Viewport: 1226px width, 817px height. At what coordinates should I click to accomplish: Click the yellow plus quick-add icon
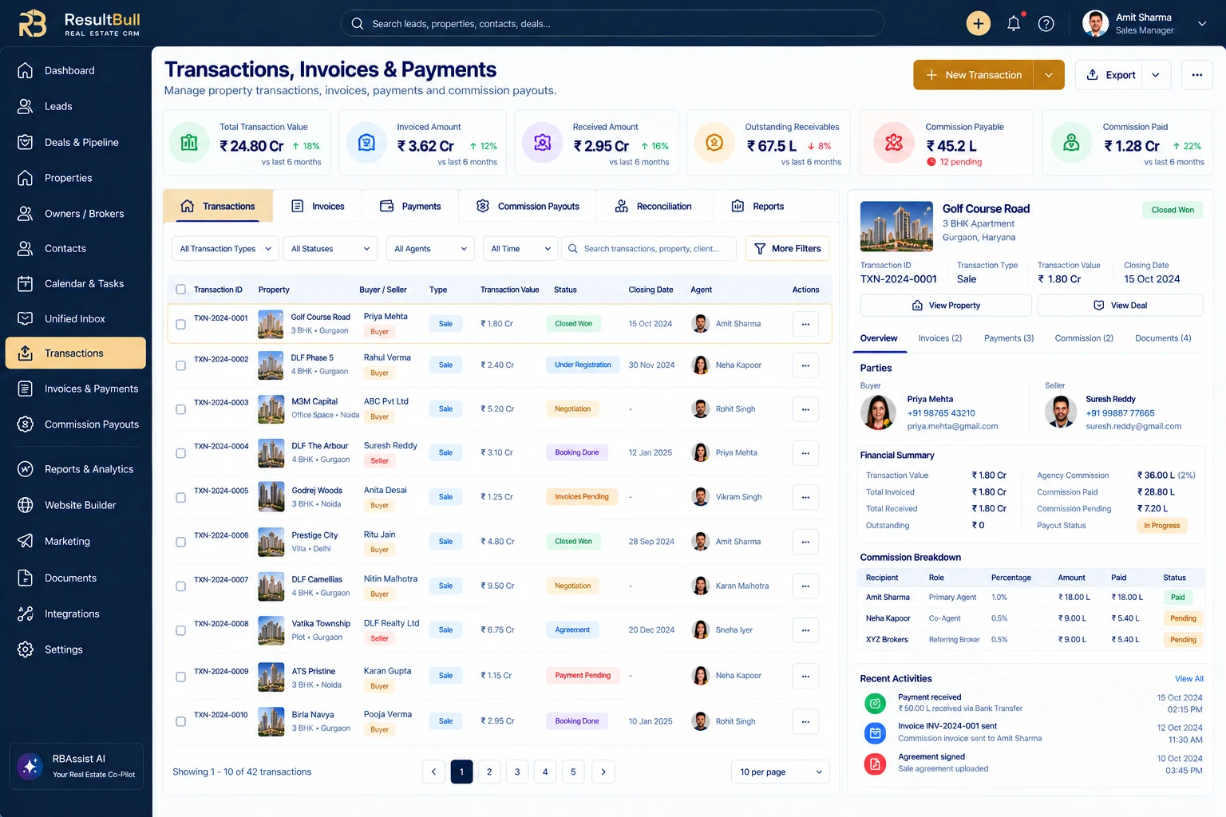(x=979, y=23)
